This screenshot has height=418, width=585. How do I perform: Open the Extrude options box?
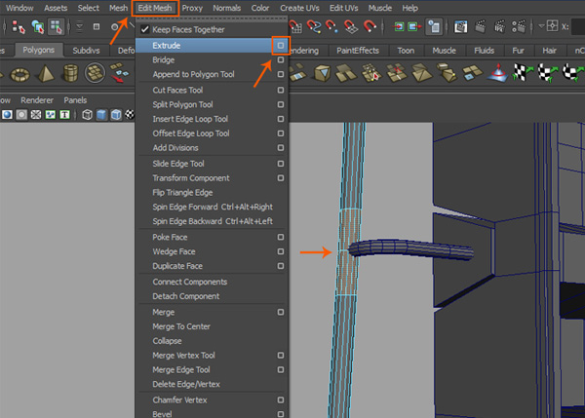[281, 45]
